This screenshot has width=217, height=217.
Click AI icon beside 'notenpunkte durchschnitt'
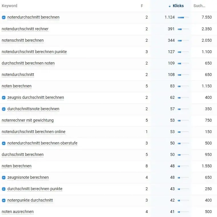pyautogui.click(x=4, y=200)
